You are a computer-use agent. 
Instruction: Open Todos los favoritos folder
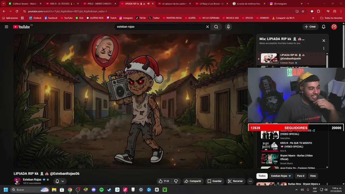[331, 18]
